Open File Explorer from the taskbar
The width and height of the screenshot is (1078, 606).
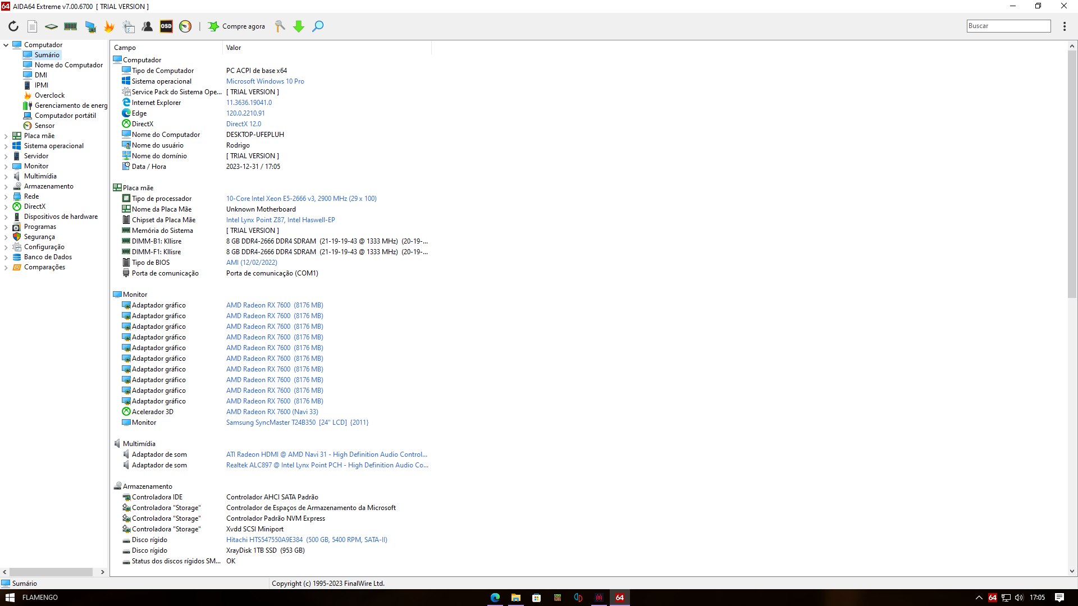pos(515,598)
